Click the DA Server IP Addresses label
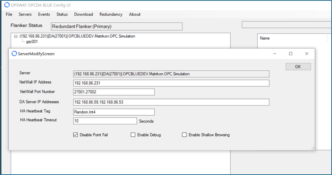This screenshot has width=332, height=175. [x=39, y=102]
